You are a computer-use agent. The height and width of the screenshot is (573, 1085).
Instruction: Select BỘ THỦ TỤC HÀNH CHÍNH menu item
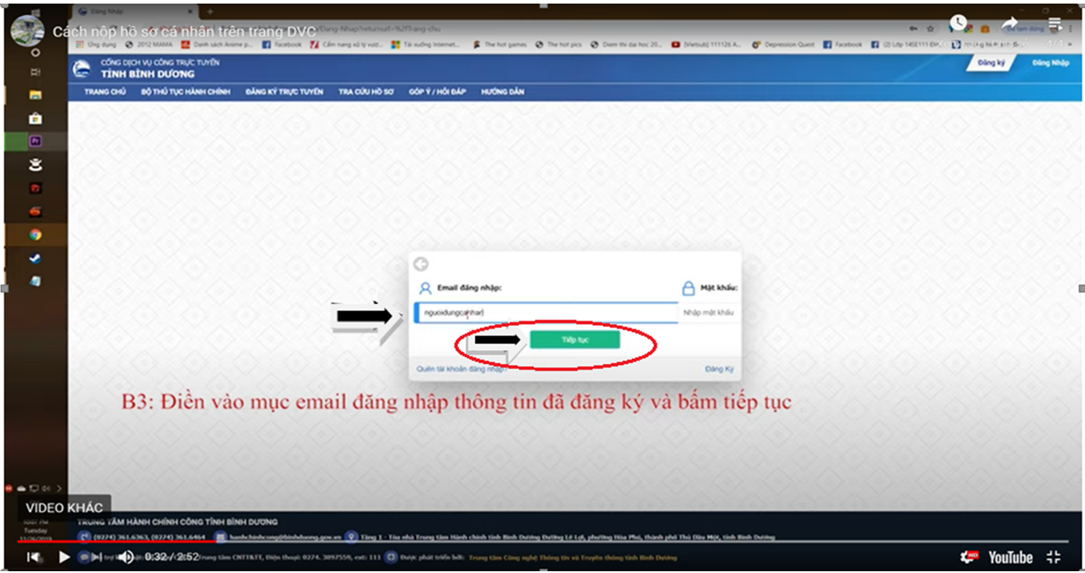[186, 92]
